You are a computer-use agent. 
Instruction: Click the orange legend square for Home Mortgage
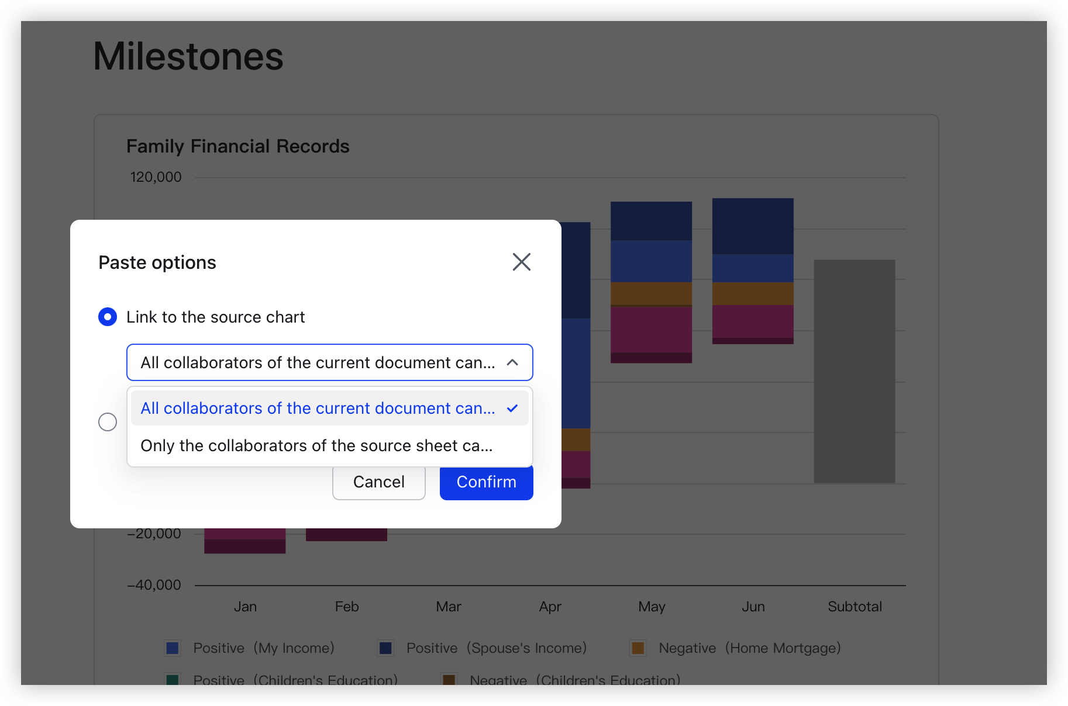click(638, 648)
